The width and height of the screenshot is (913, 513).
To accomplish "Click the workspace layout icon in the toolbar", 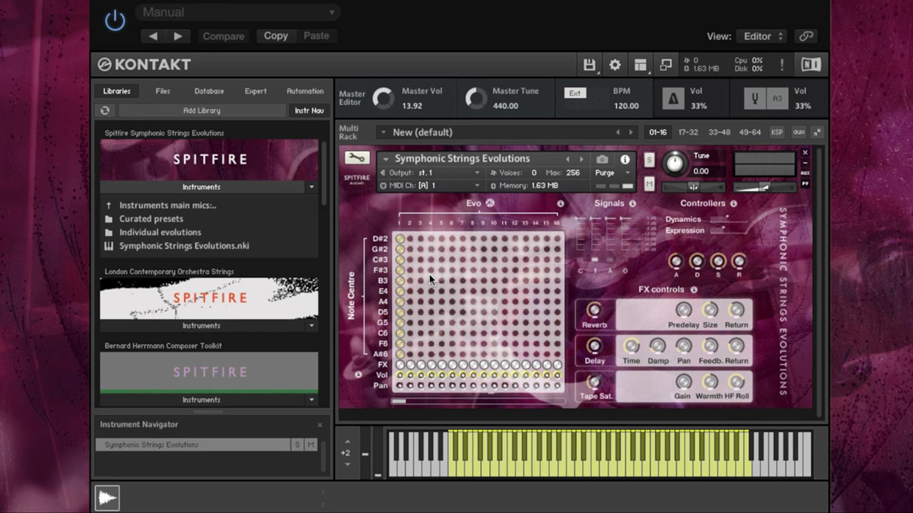I will pos(640,65).
